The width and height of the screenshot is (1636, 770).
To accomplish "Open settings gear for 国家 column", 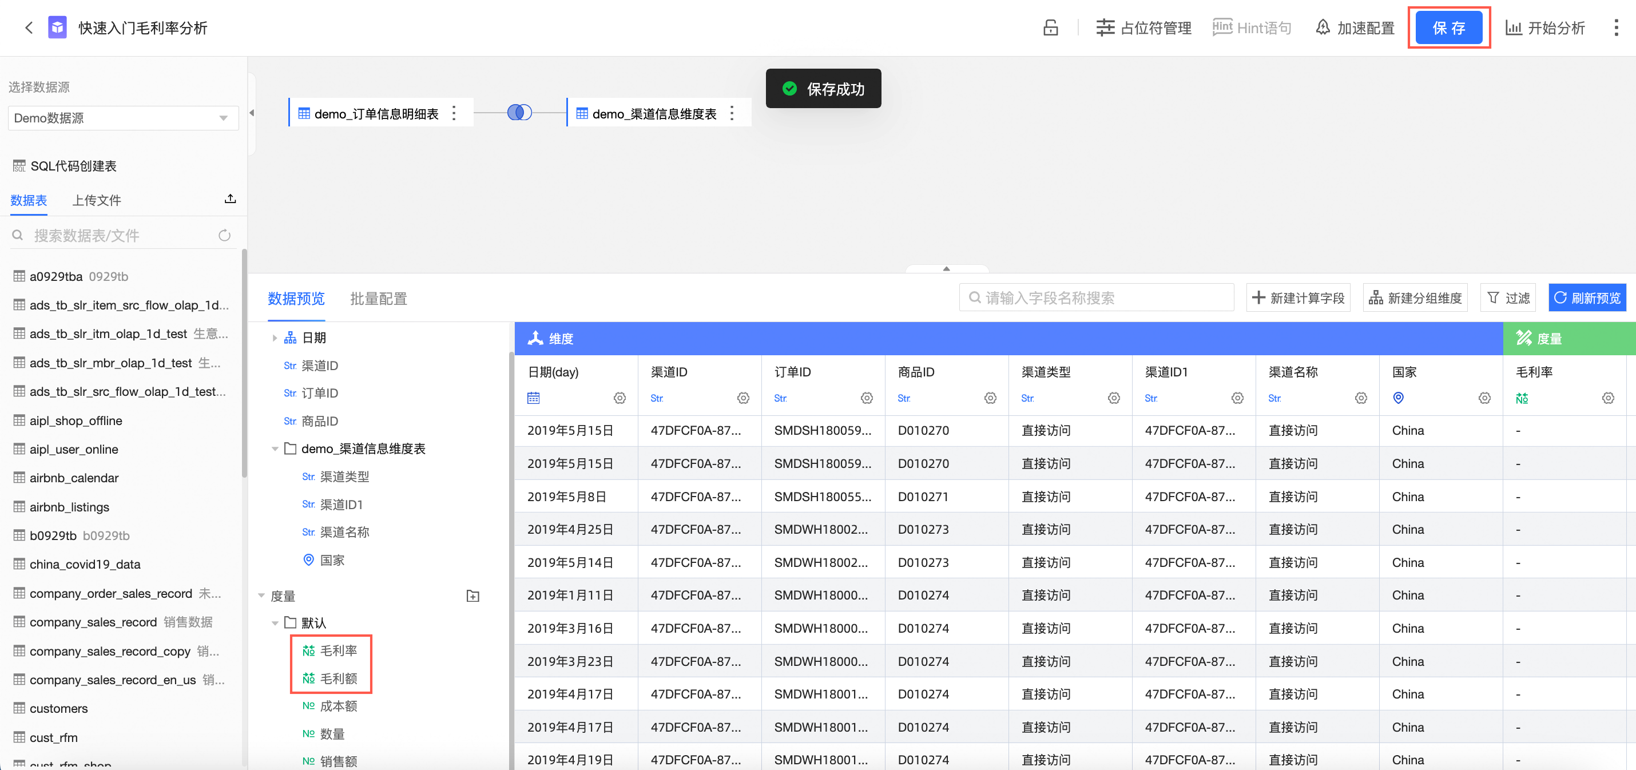I will tap(1484, 398).
